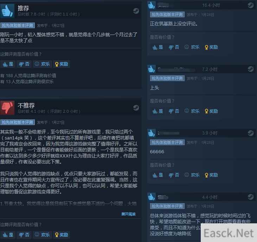
Task: Click the Steam icon on the 3.9小时 review
Action: (251, 133)
